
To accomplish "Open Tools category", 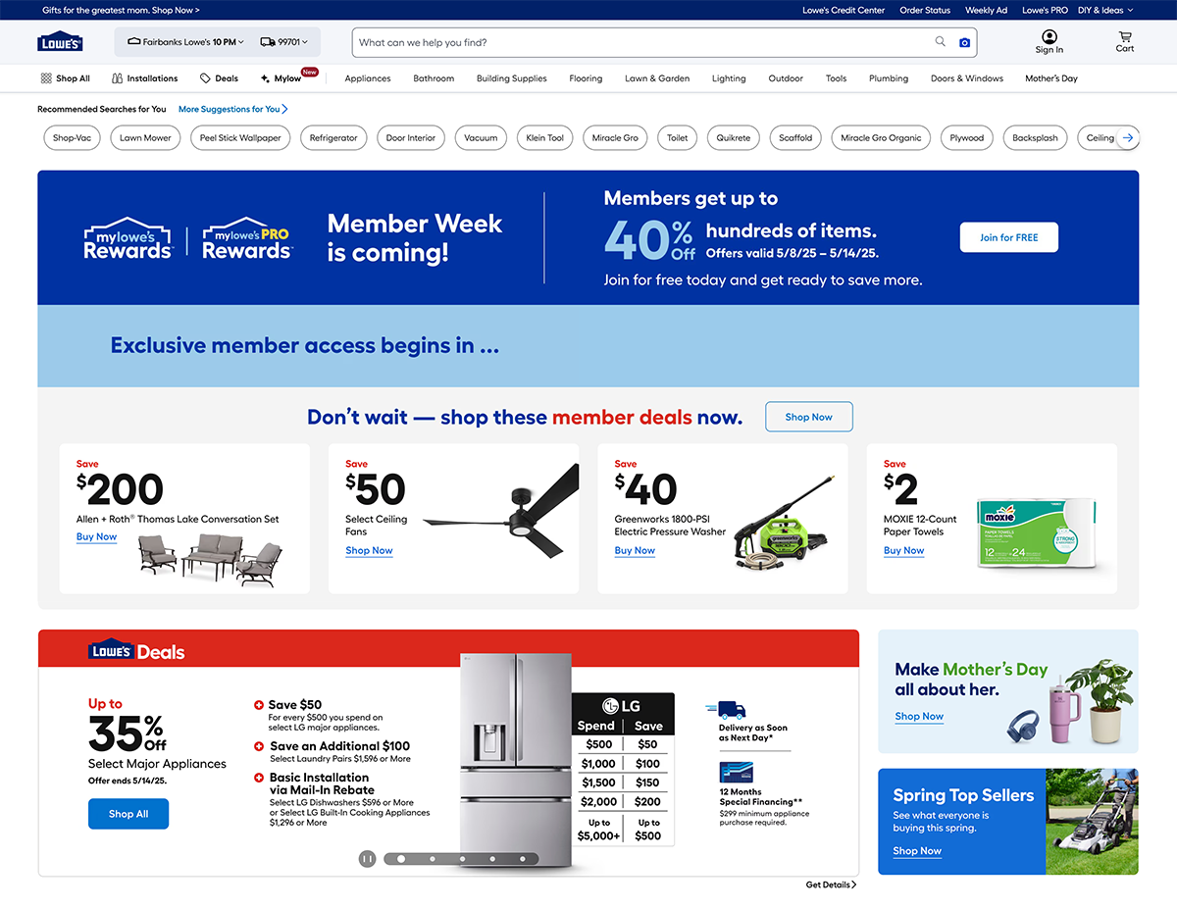I will tap(836, 78).
